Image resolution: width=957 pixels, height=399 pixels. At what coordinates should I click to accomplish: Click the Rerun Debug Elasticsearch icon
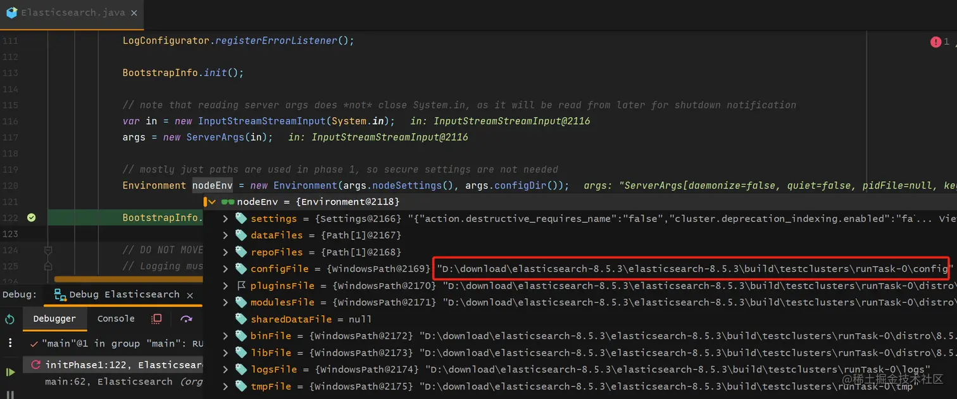[x=10, y=319]
